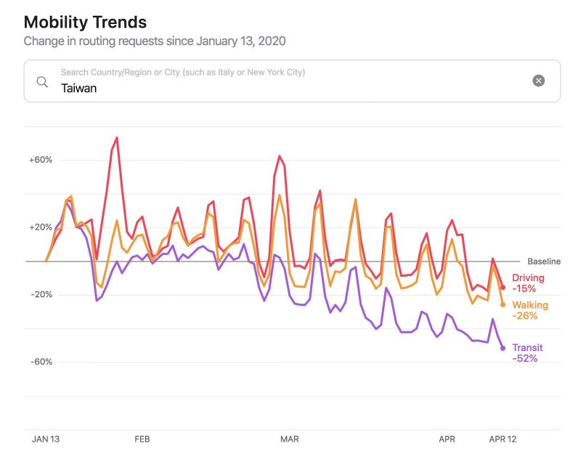Click the highest red Driving peak in January
Viewport: 581px width, 470px height.
click(x=116, y=137)
